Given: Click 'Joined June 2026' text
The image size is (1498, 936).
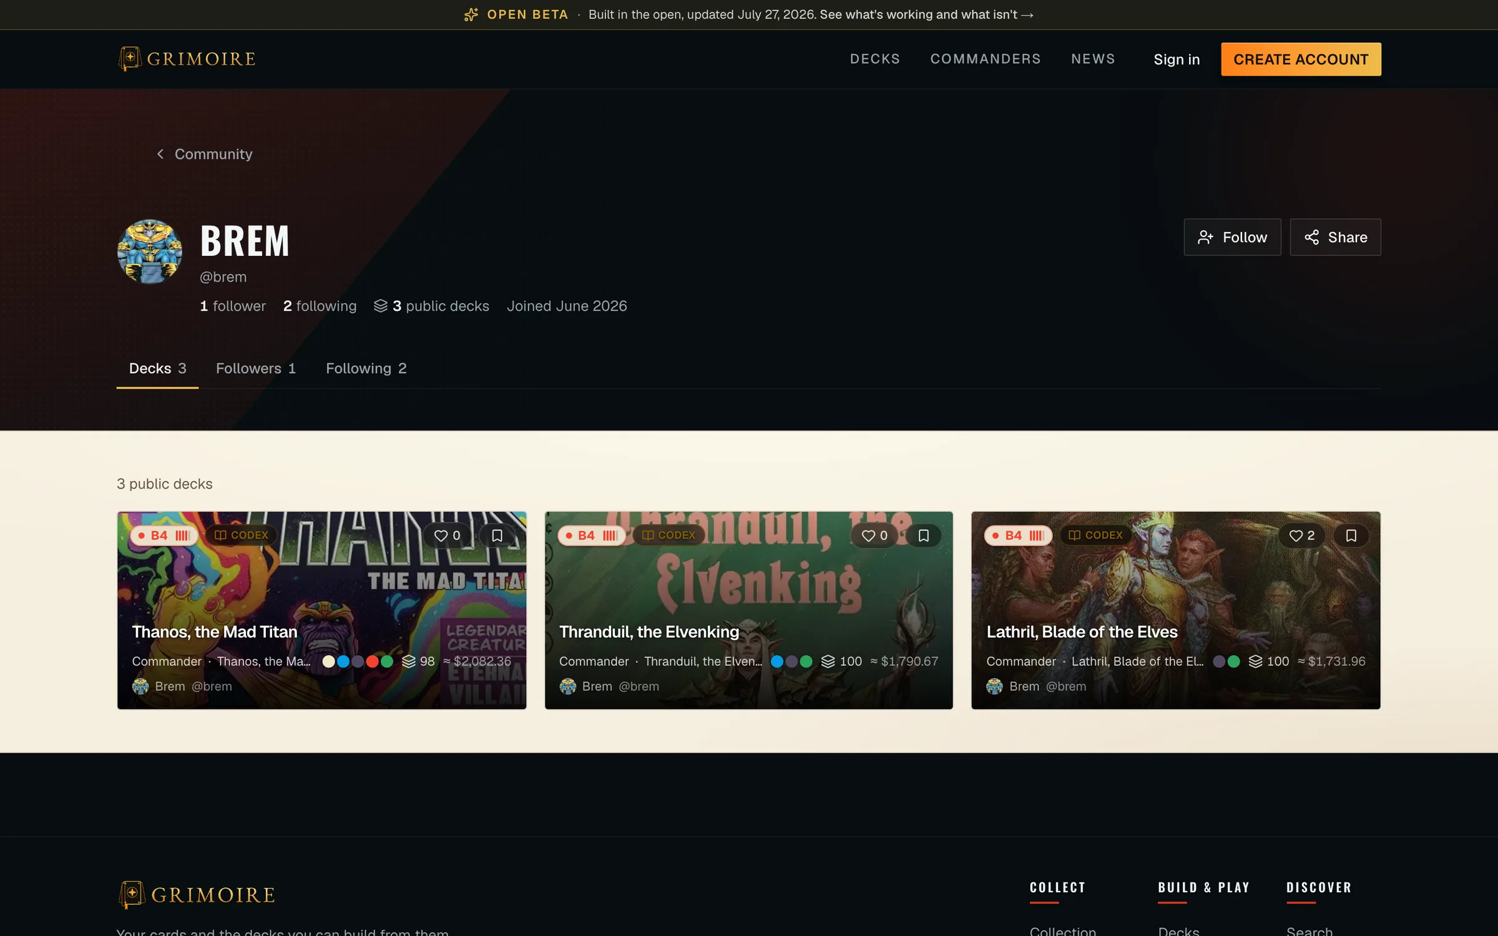Looking at the screenshot, I should tap(567, 306).
